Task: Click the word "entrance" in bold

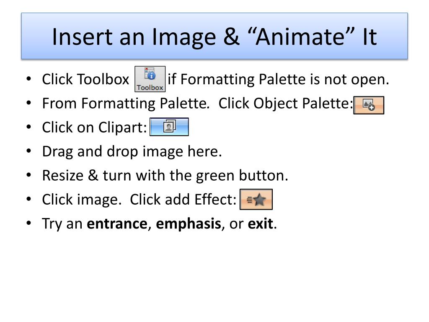Action: tap(117, 223)
